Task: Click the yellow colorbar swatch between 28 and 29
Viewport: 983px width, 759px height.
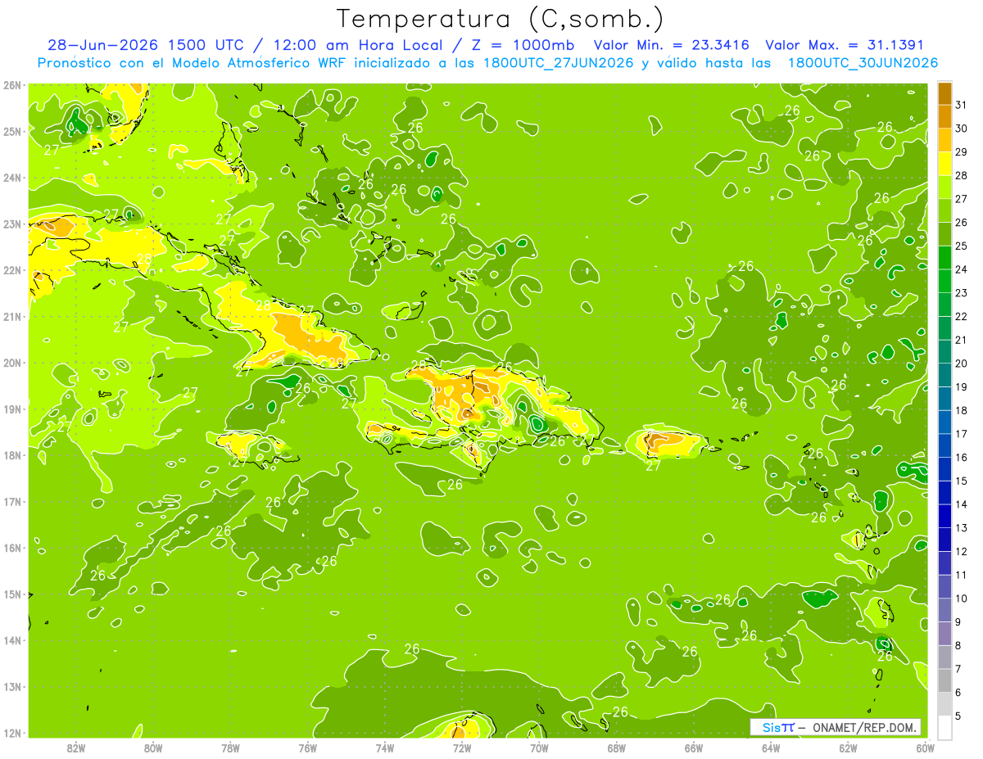Action: pos(944,164)
